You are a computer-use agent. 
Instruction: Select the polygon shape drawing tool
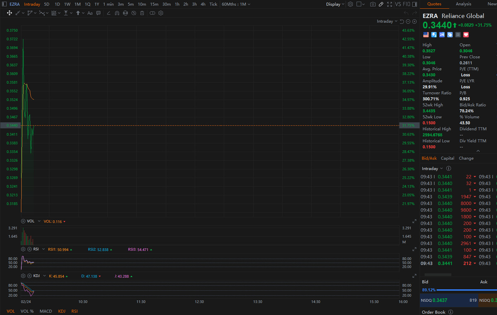[x=30, y=13]
